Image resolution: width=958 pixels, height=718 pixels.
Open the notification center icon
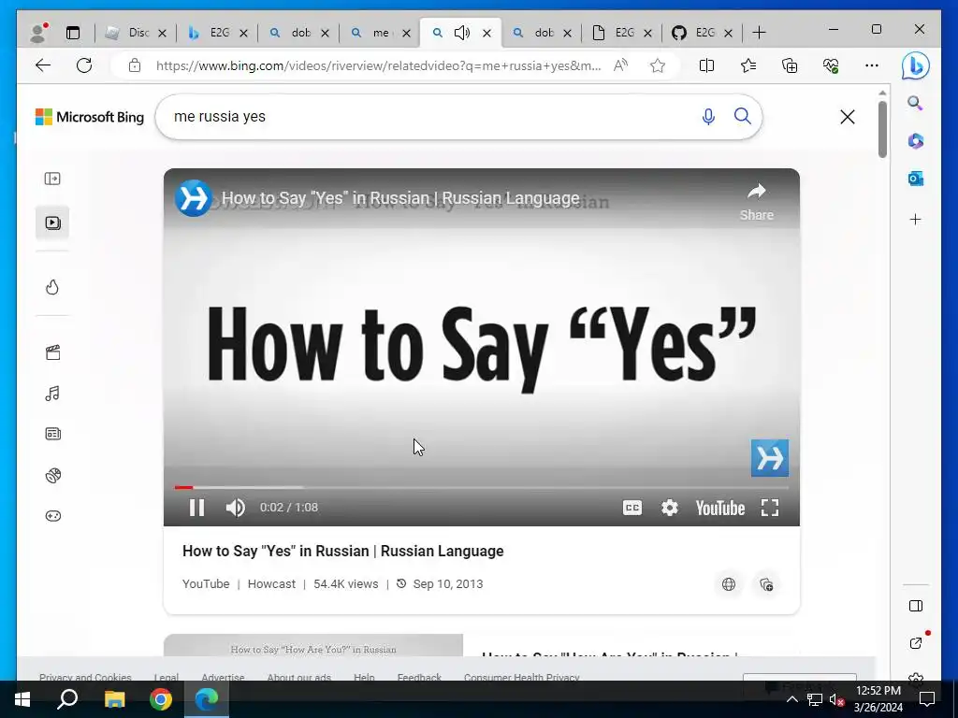(x=927, y=699)
